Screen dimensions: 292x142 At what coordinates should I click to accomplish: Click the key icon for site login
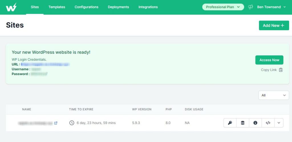pyautogui.click(x=230, y=123)
